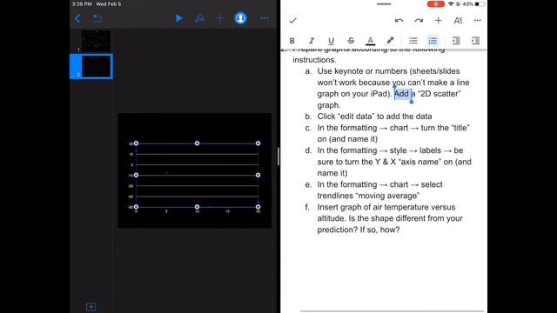Tap the text "Insert graph of air temperature versus"
557x313 pixels.
click(x=386, y=207)
